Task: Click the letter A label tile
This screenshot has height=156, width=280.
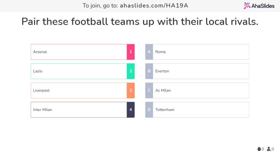Action: tap(149, 52)
